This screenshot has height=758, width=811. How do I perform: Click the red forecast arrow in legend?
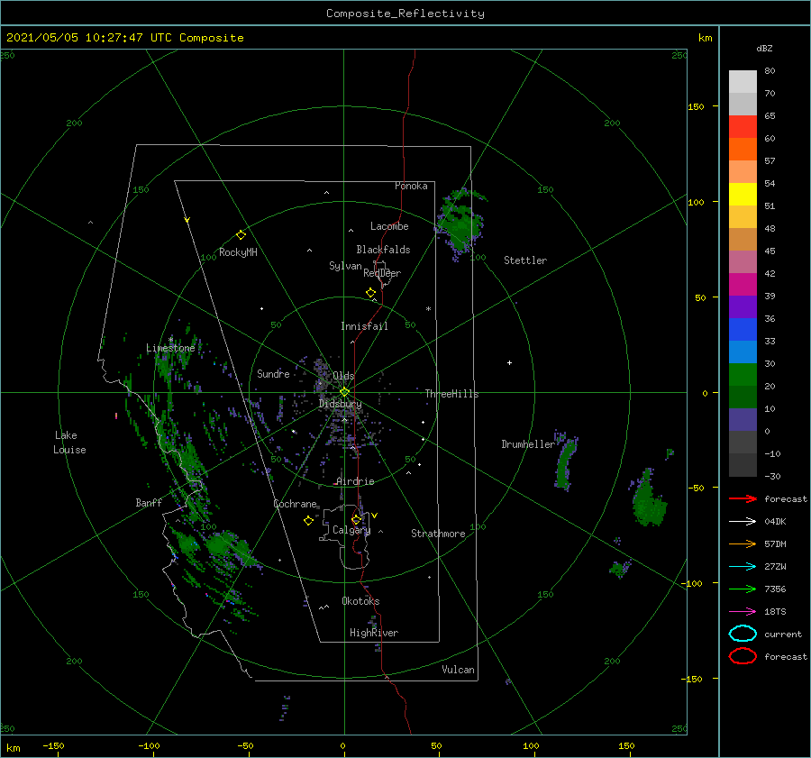point(743,498)
